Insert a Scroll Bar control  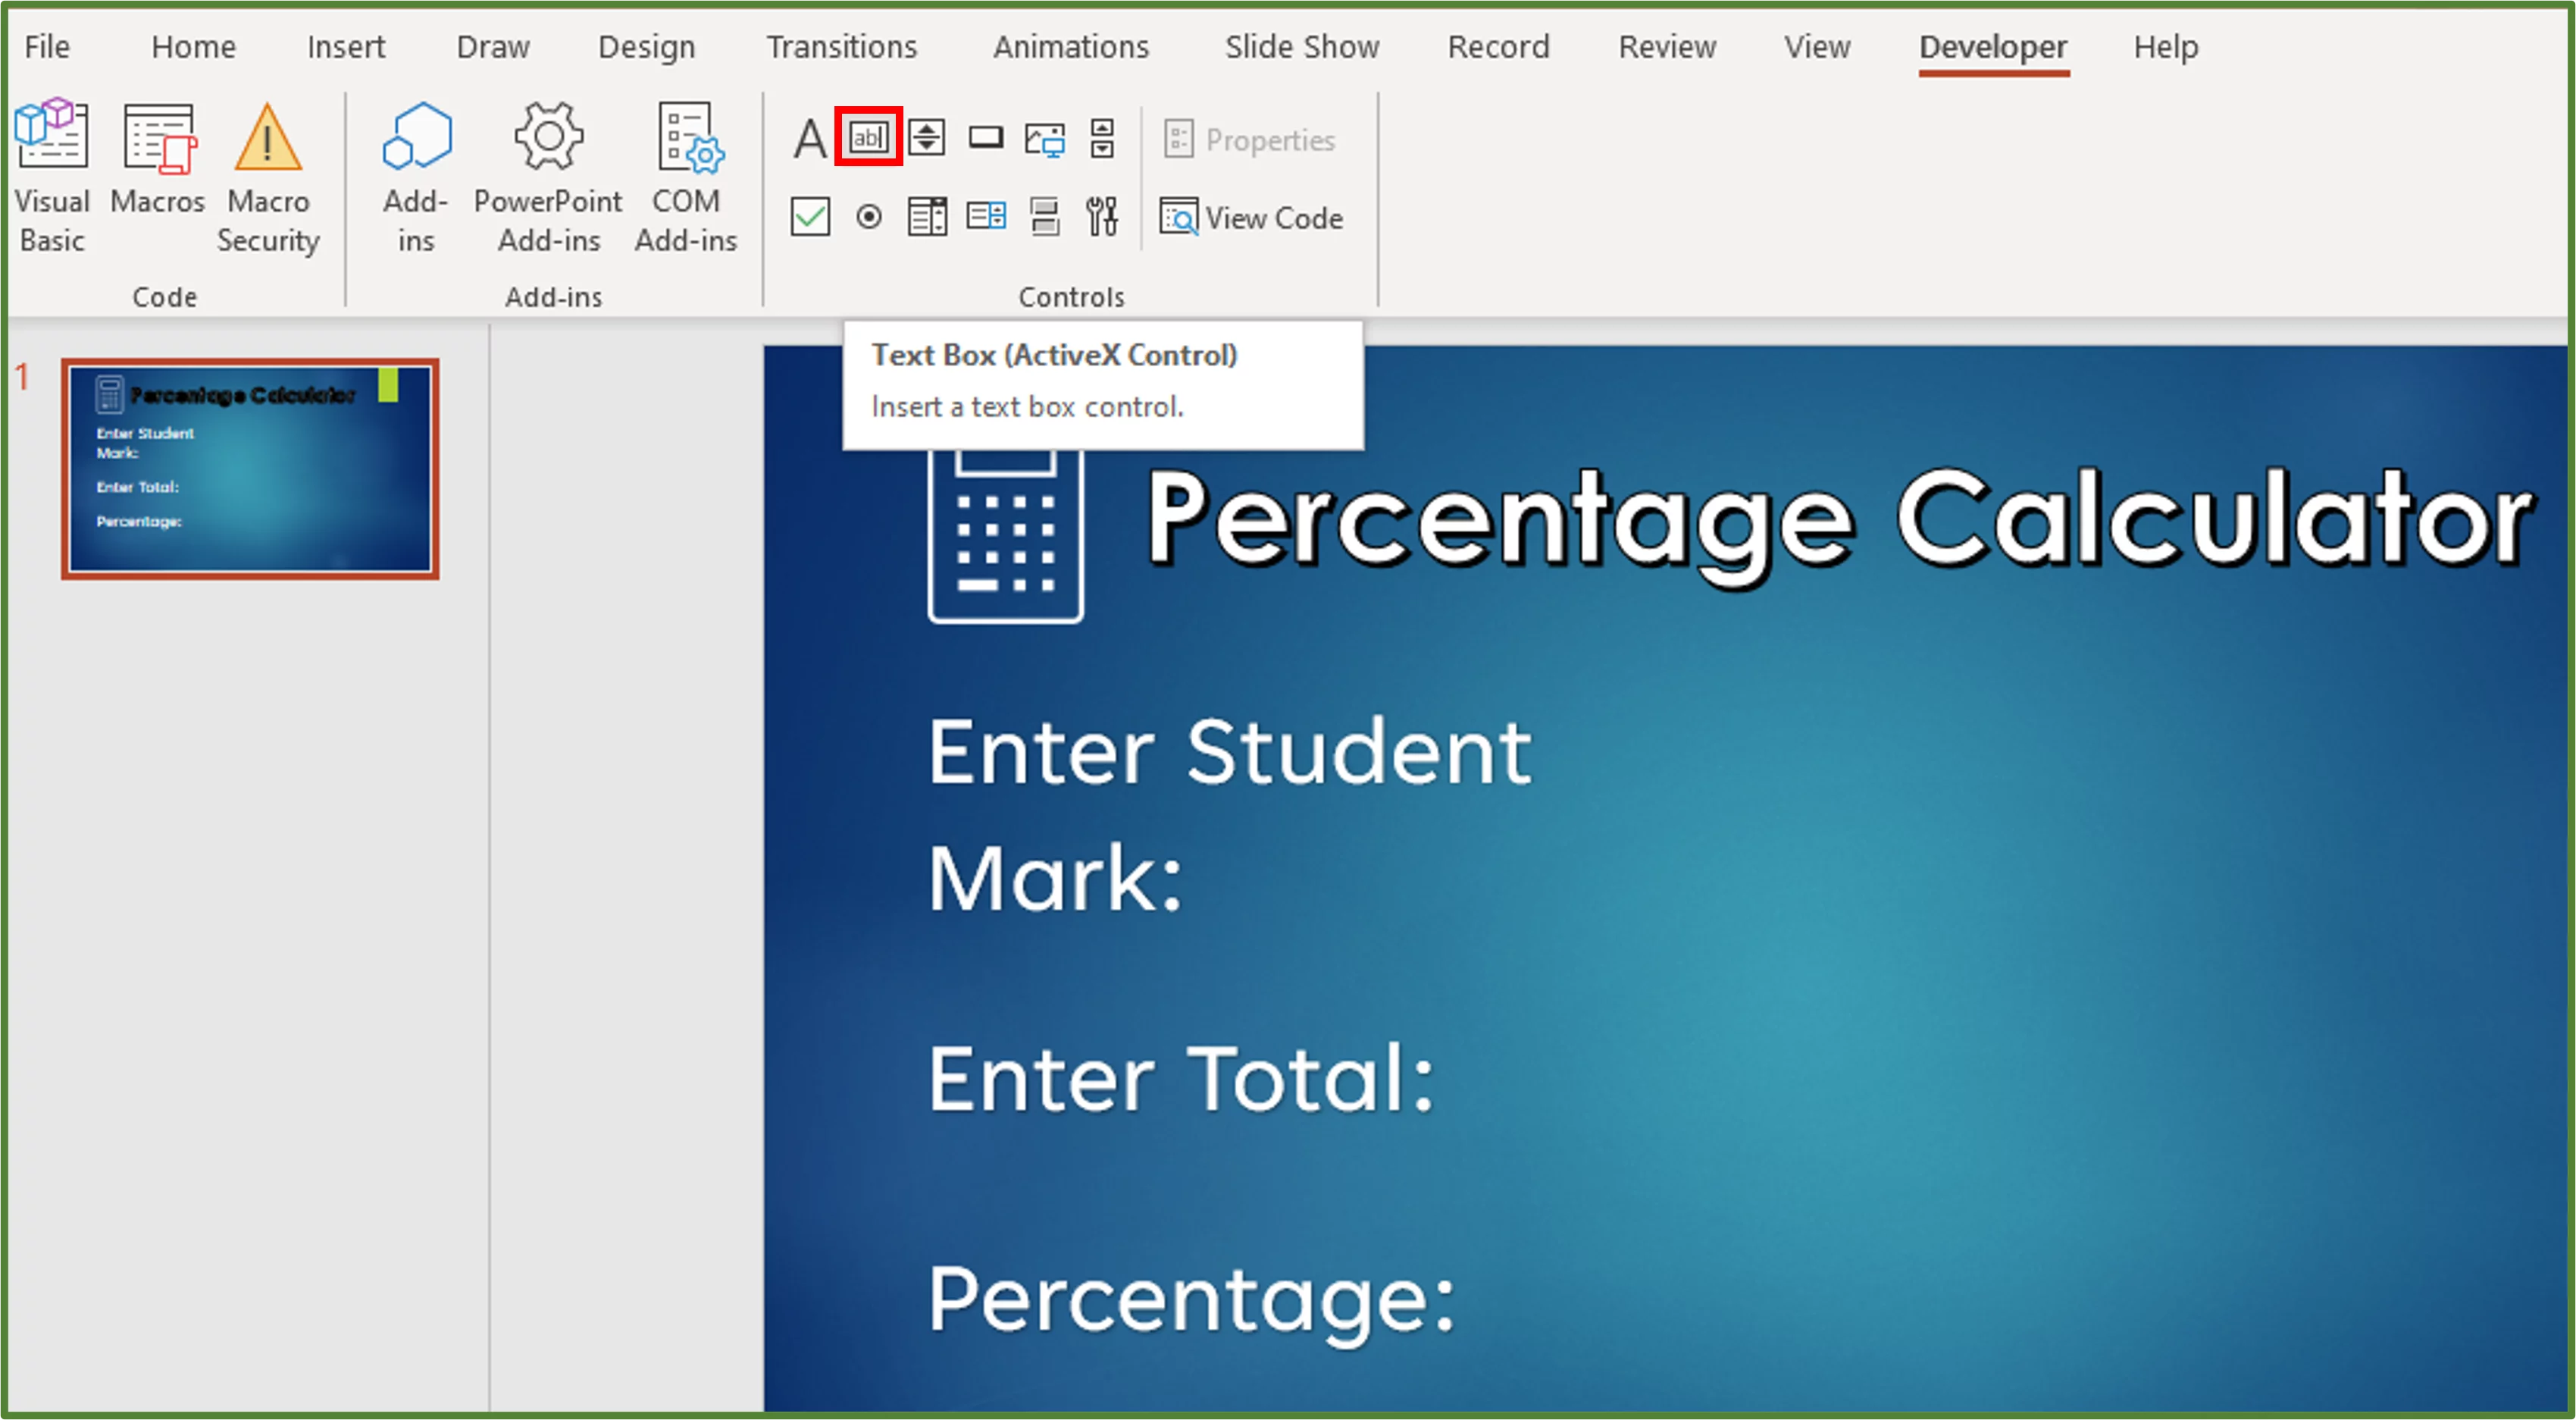[1101, 138]
